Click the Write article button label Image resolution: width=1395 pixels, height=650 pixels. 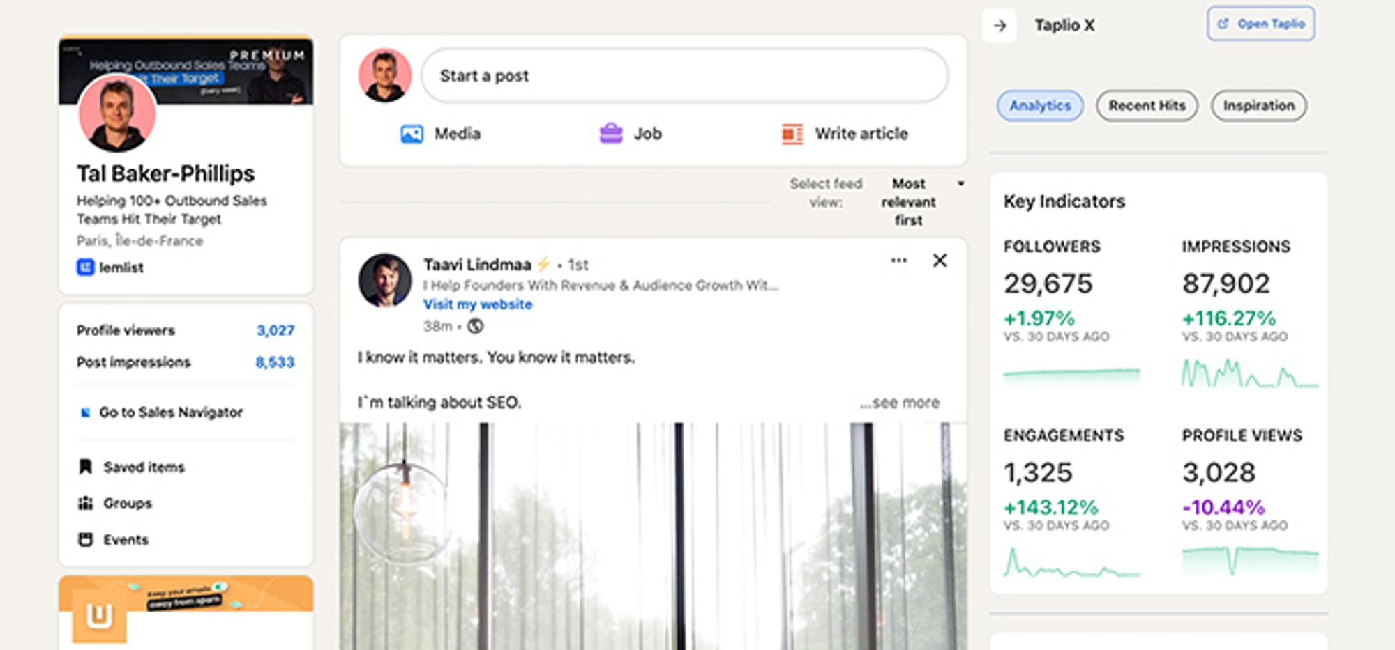[861, 133]
